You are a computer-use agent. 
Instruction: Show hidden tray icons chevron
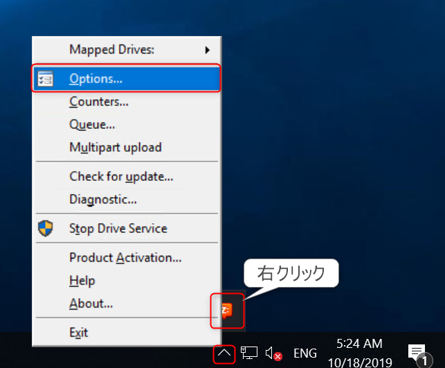[224, 353]
